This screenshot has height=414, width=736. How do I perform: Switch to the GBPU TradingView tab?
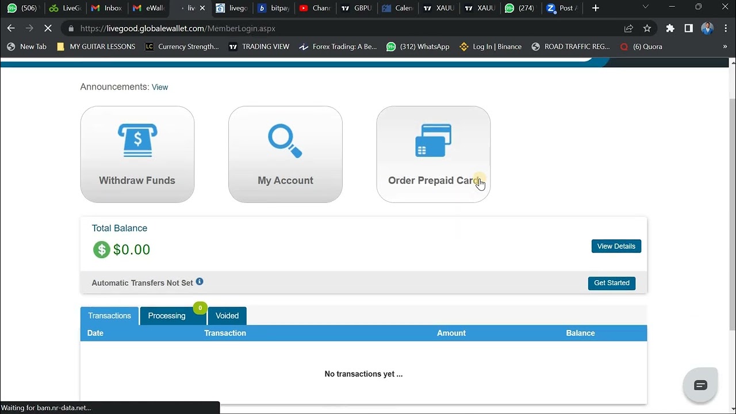(x=356, y=8)
